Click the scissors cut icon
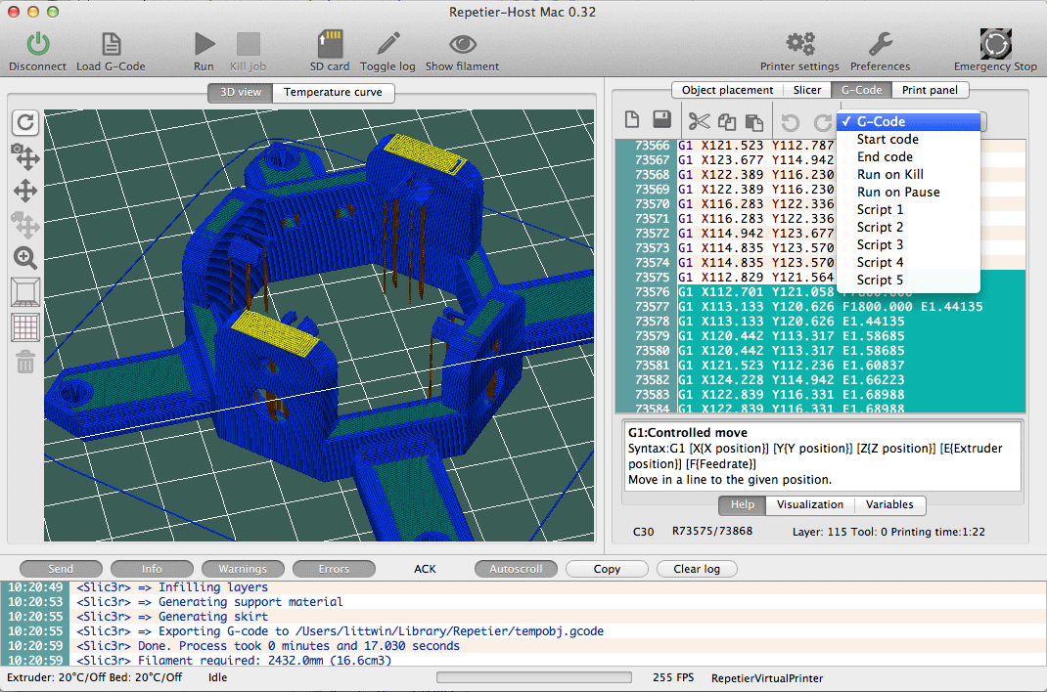Image resolution: width=1047 pixels, height=692 pixels. coord(698,121)
